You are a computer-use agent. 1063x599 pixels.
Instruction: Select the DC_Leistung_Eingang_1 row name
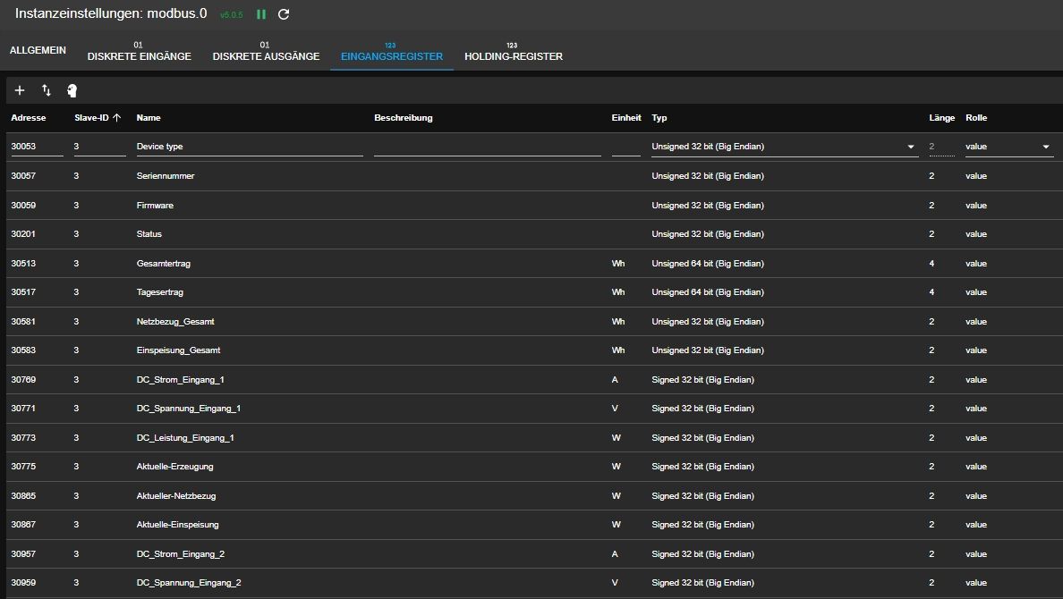[x=185, y=438]
